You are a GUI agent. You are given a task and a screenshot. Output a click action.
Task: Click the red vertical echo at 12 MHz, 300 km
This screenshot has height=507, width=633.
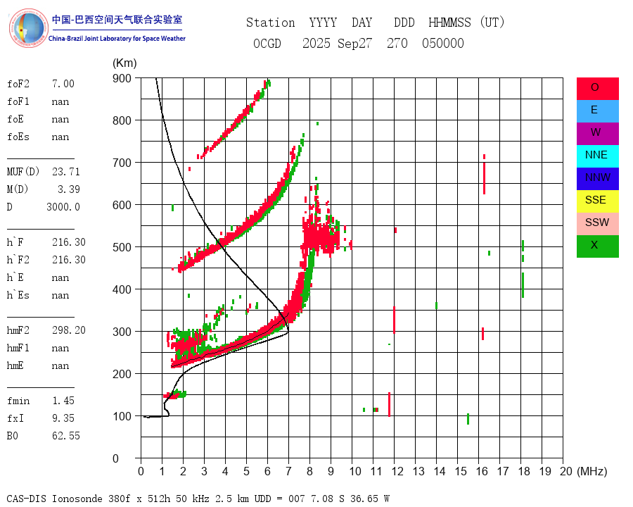[x=394, y=320]
